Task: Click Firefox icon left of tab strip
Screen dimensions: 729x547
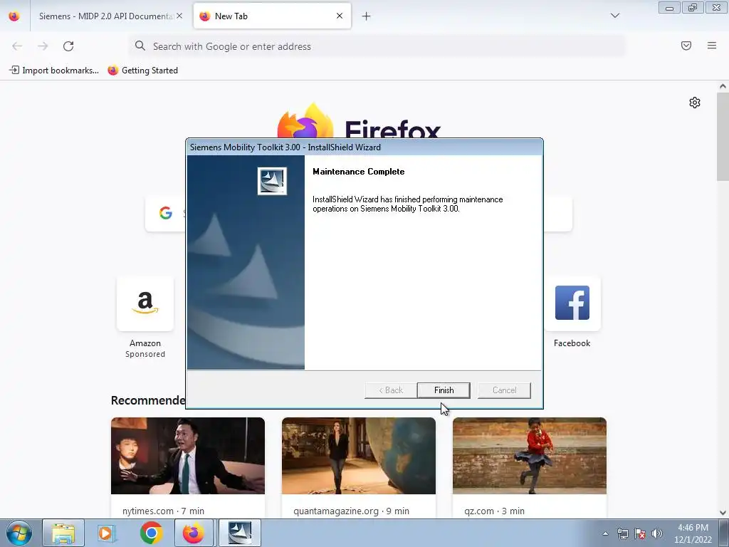Action: pyautogui.click(x=14, y=16)
